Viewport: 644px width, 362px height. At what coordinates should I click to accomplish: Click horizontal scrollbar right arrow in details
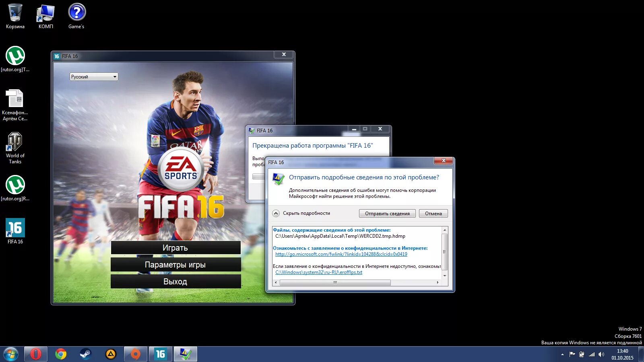coord(438,282)
